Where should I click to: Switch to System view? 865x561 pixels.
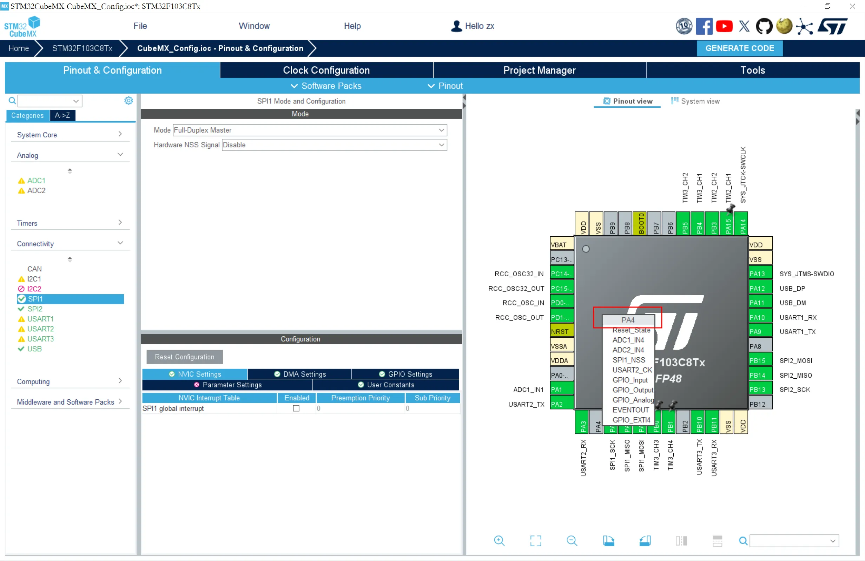point(695,101)
